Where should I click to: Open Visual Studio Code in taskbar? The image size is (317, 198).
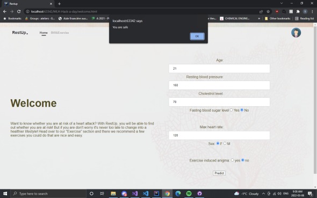[146, 194]
